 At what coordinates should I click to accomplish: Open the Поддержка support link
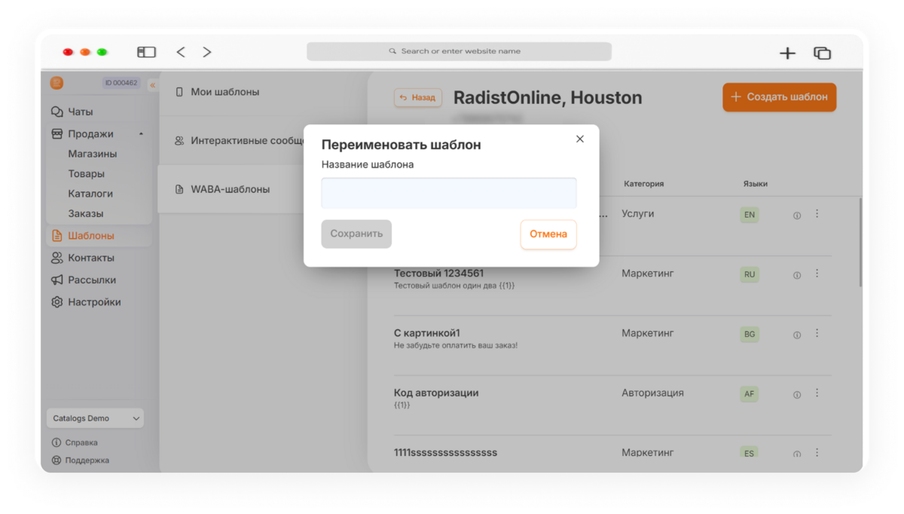point(87,460)
